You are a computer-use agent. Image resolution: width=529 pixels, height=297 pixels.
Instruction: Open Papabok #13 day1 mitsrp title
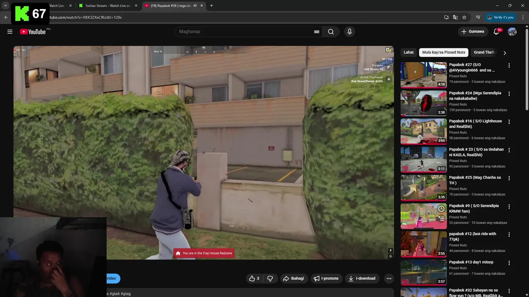click(471, 262)
